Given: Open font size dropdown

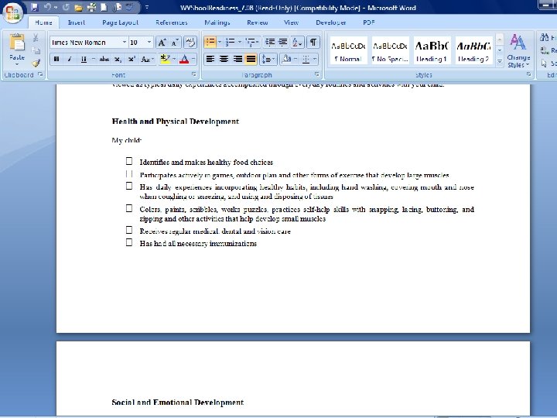Looking at the screenshot, I should click(x=149, y=43).
